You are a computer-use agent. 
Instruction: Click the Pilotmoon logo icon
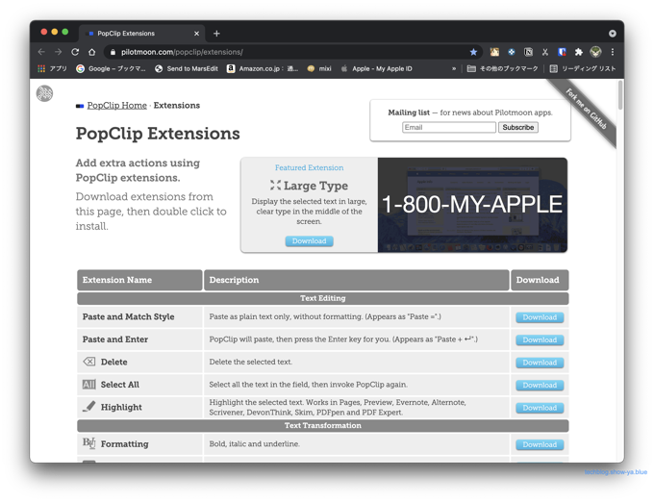click(x=44, y=93)
